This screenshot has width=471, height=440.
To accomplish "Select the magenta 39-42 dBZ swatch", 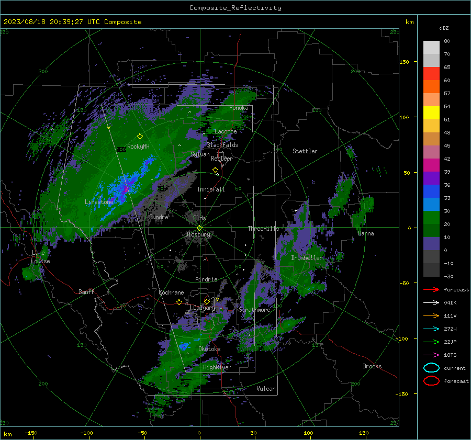I will [x=431, y=165].
